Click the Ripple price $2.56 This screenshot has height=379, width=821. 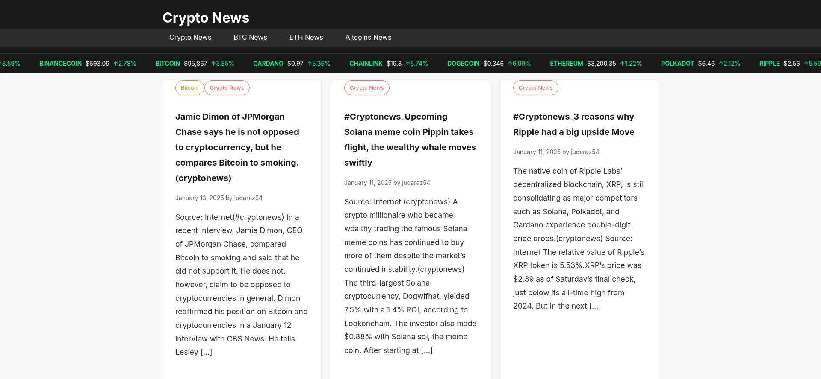point(791,64)
